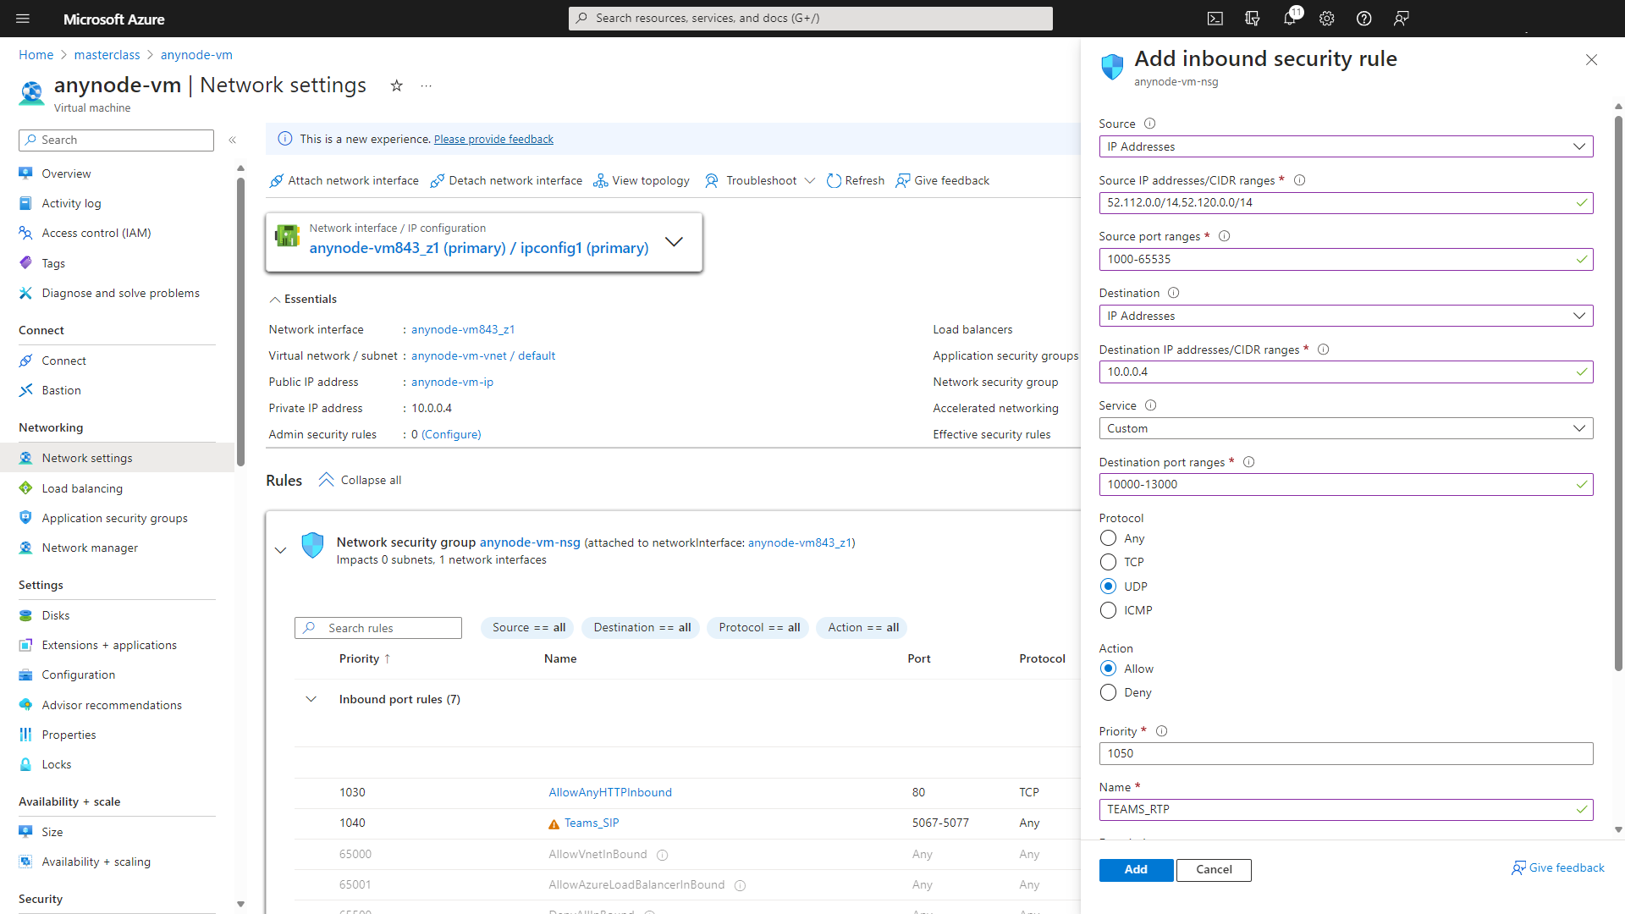
Task: Click the Detach network interface icon
Action: (437, 179)
